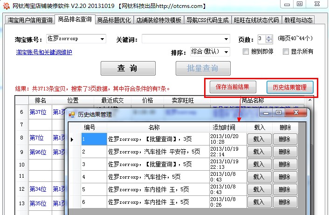Screen dimensions: 329x215
Task: Click 载入 for record 4 汽车挂件 5页
Action: tap(260, 177)
